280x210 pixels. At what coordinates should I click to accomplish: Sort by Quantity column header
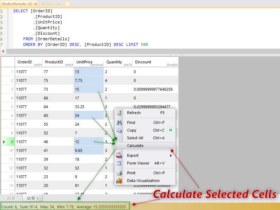point(118,62)
